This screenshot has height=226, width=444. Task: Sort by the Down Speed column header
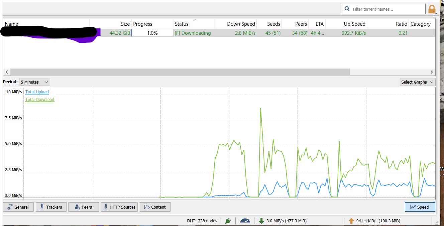[x=236, y=24]
